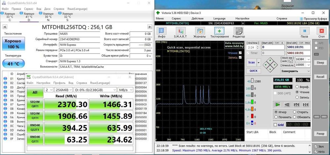Screen dimensions: 330x155
Task: Click the Victoria green cross title icon
Action: coord(158,13)
